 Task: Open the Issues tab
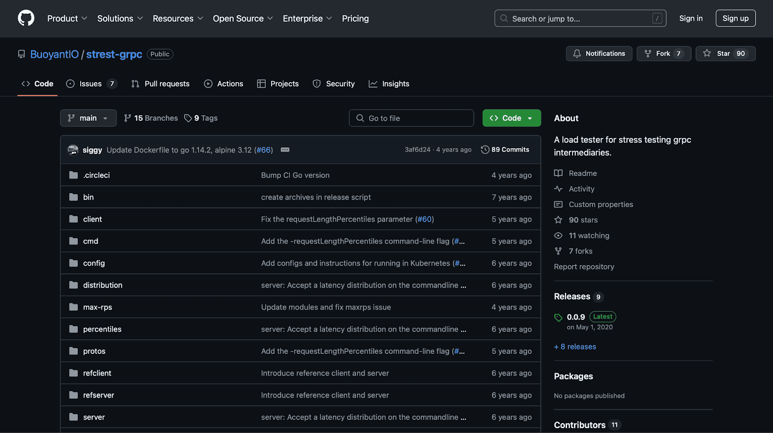click(91, 84)
